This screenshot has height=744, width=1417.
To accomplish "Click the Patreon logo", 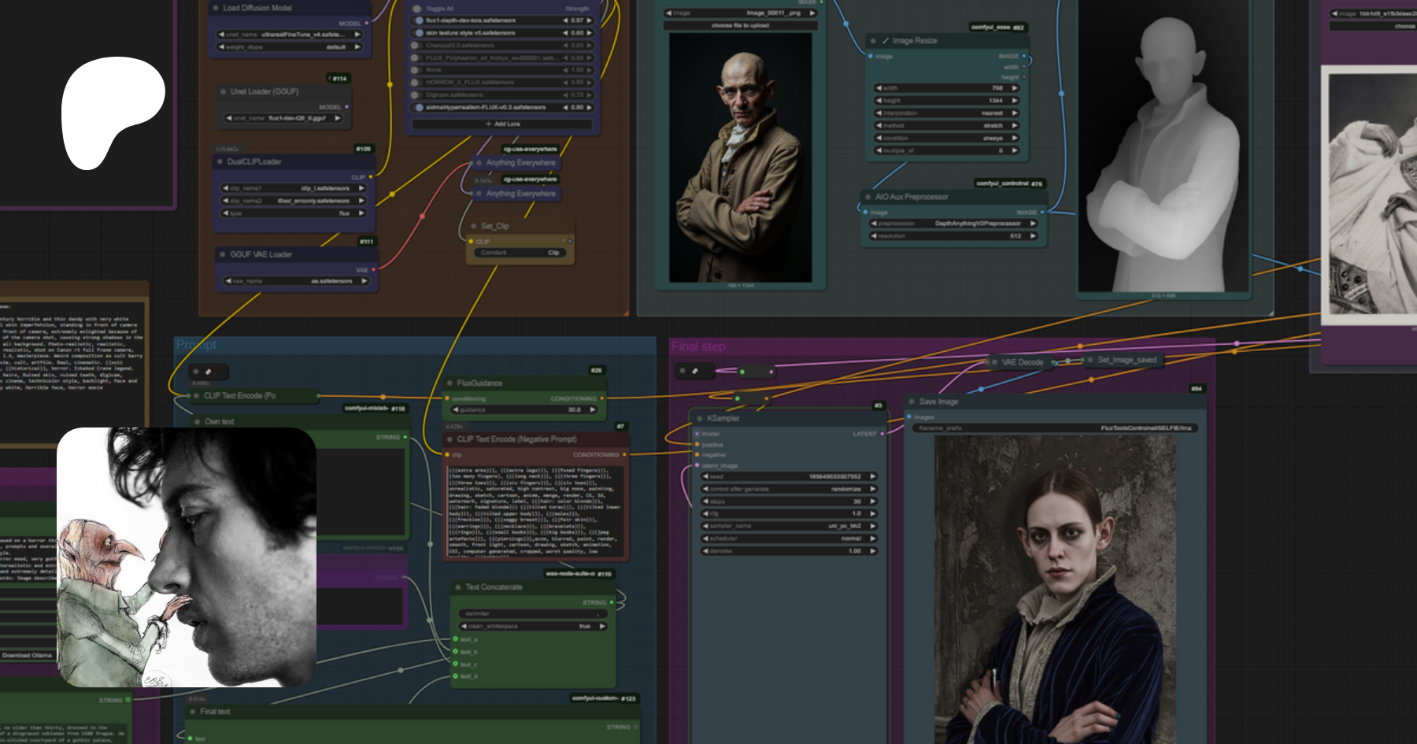I will pos(113,113).
